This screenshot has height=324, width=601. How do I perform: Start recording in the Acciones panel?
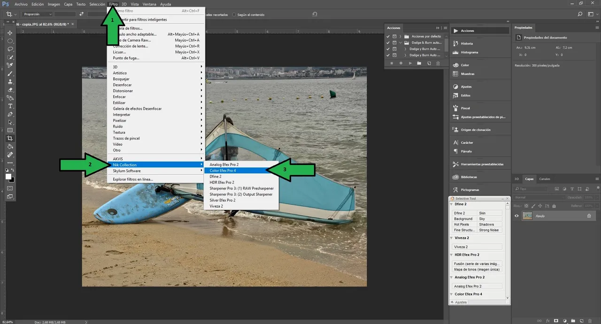pos(401,63)
